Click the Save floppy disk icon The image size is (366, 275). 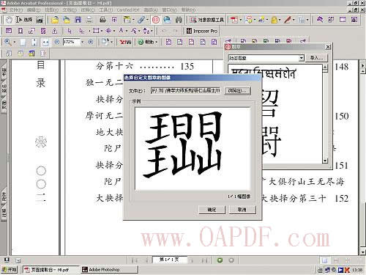click(78, 20)
